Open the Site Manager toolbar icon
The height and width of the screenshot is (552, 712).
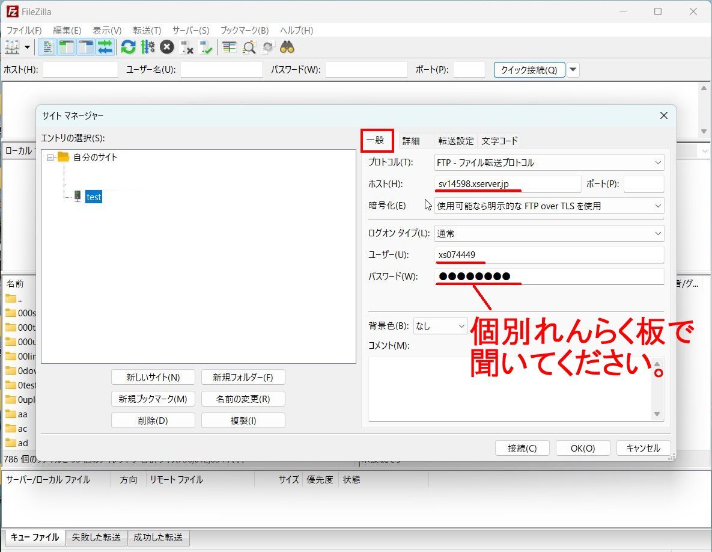coord(12,48)
